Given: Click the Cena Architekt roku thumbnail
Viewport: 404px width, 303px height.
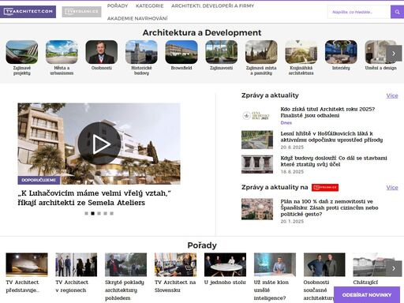Looking at the screenshot, I should tap(257, 115).
